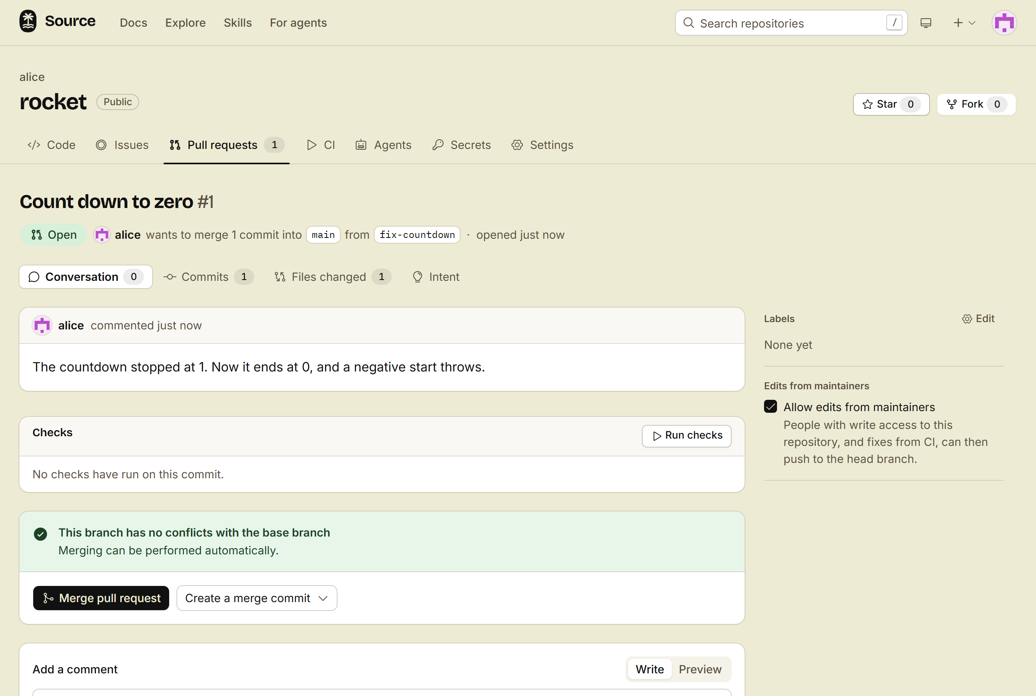Click the fix-countdown branch label
Image resolution: width=1036 pixels, height=696 pixels.
(x=417, y=234)
